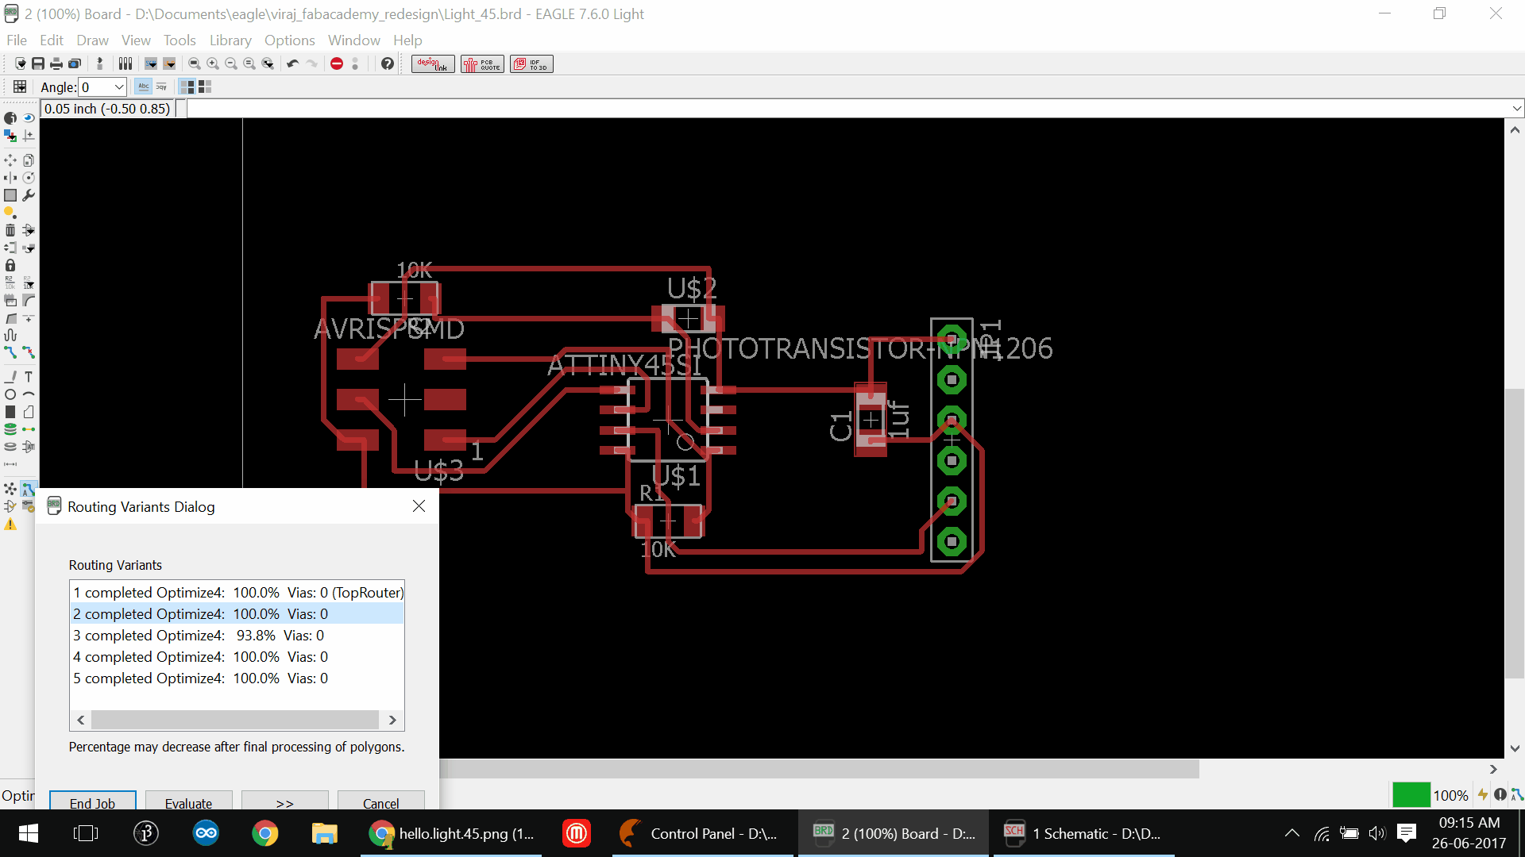The height and width of the screenshot is (857, 1525).
Task: Click the IDF to 3D button
Action: click(531, 63)
